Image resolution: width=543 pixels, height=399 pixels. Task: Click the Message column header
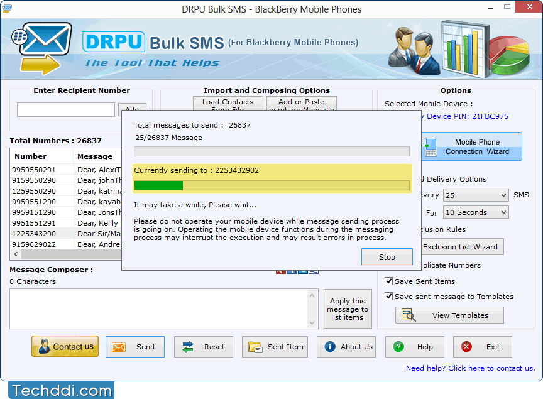coord(95,156)
